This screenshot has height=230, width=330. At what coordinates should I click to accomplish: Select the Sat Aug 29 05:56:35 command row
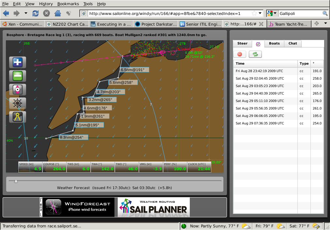click(x=278, y=109)
